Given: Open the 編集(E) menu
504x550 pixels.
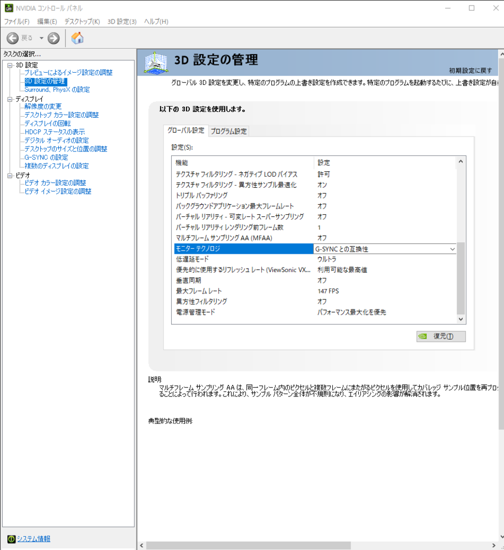Looking at the screenshot, I should pos(47,22).
